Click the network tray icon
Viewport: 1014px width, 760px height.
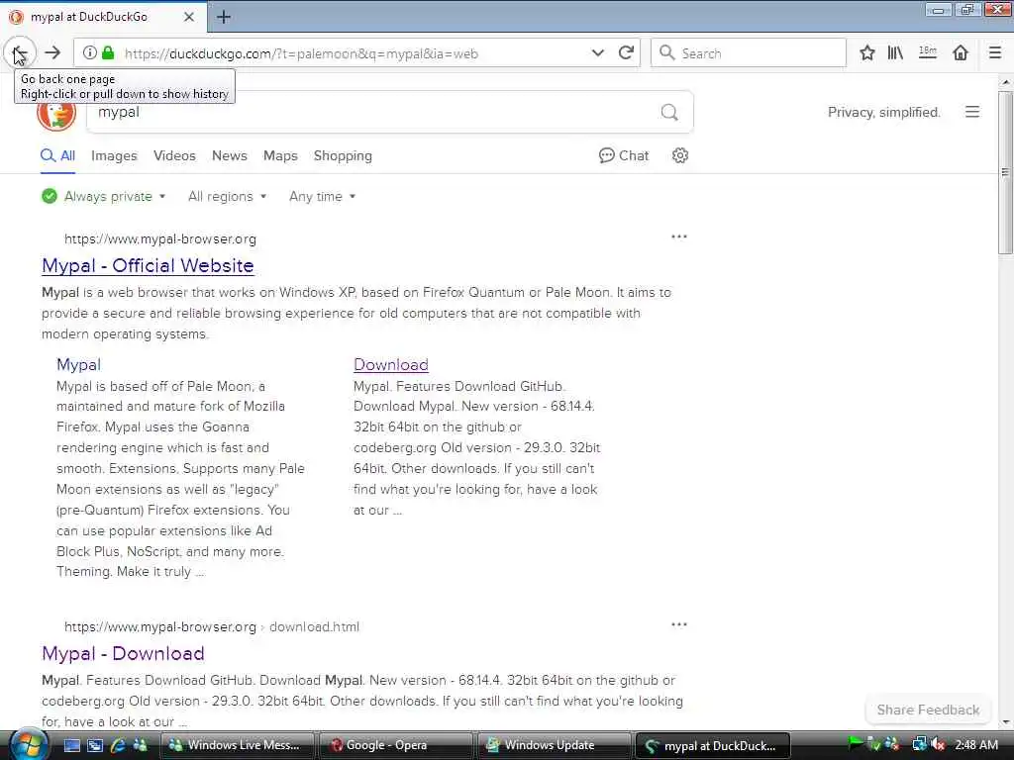click(x=918, y=744)
